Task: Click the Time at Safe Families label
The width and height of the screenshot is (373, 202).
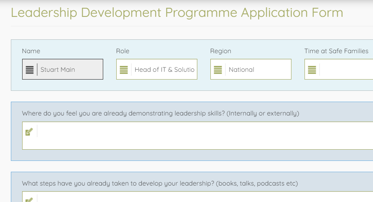Action: pos(336,51)
